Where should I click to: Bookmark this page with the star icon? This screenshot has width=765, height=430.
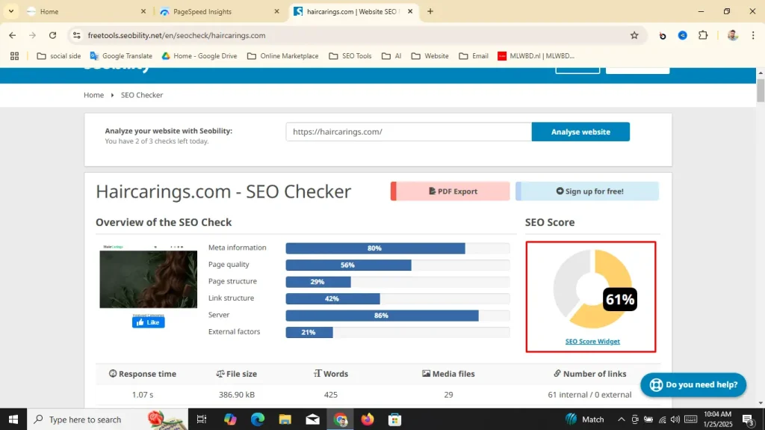tap(634, 35)
